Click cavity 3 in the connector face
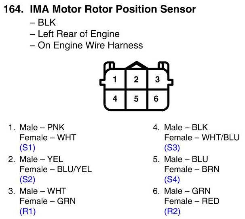Viewport: 245px width, 219px height. click(x=157, y=80)
